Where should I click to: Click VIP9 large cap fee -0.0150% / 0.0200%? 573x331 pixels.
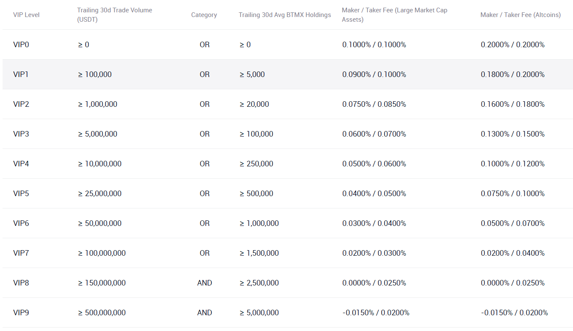click(376, 313)
